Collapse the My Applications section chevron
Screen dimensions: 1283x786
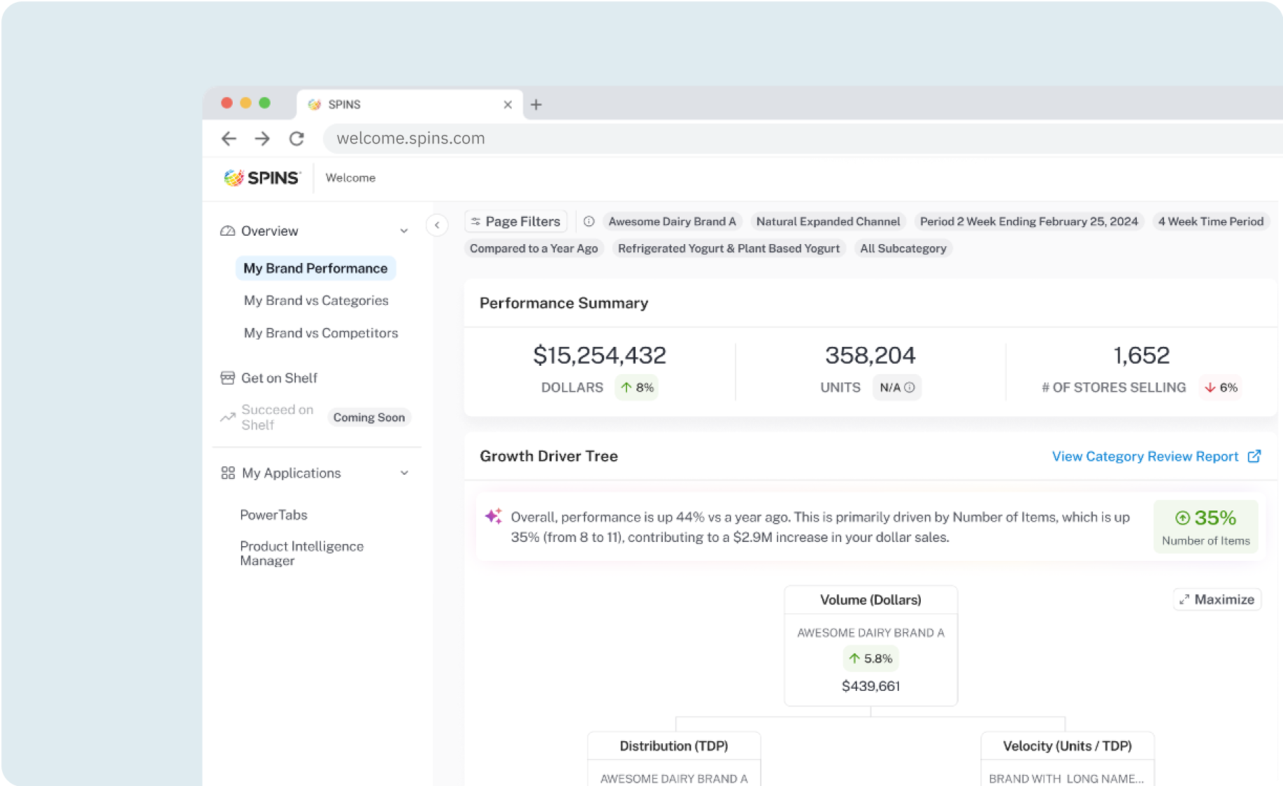tap(404, 473)
